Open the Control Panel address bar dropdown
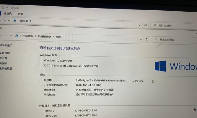The width and height of the screenshot is (197, 118). point(141,39)
